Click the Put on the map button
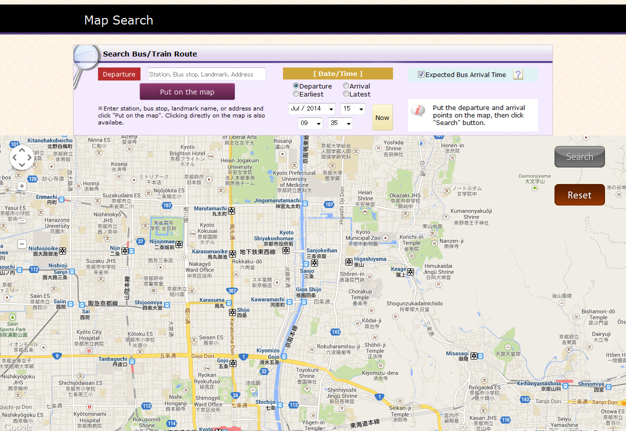This screenshot has width=626, height=431. (x=187, y=92)
